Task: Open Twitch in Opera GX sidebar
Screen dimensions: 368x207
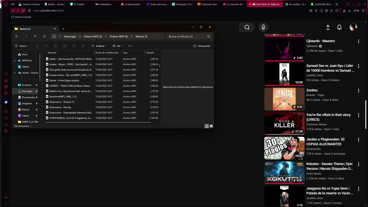Action: (x=6, y=102)
